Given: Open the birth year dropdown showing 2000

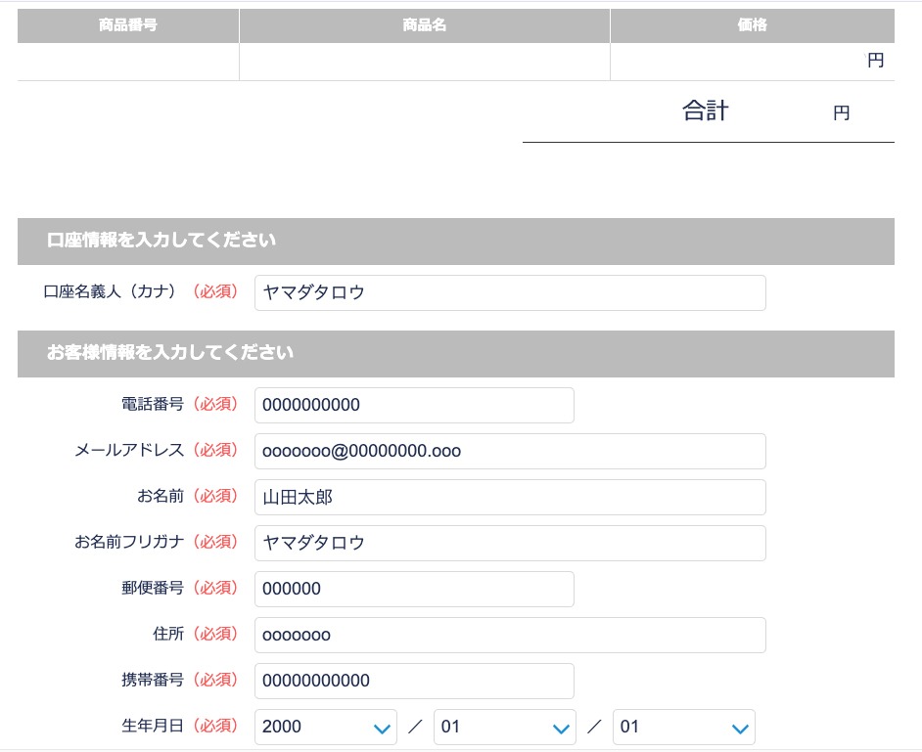Looking at the screenshot, I should (x=325, y=727).
